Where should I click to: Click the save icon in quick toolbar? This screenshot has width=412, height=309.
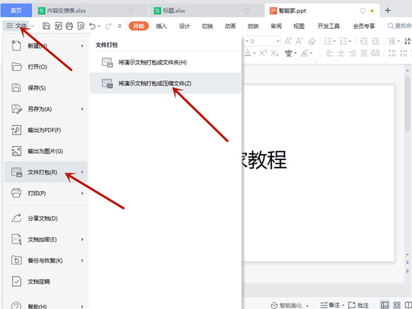[46, 26]
